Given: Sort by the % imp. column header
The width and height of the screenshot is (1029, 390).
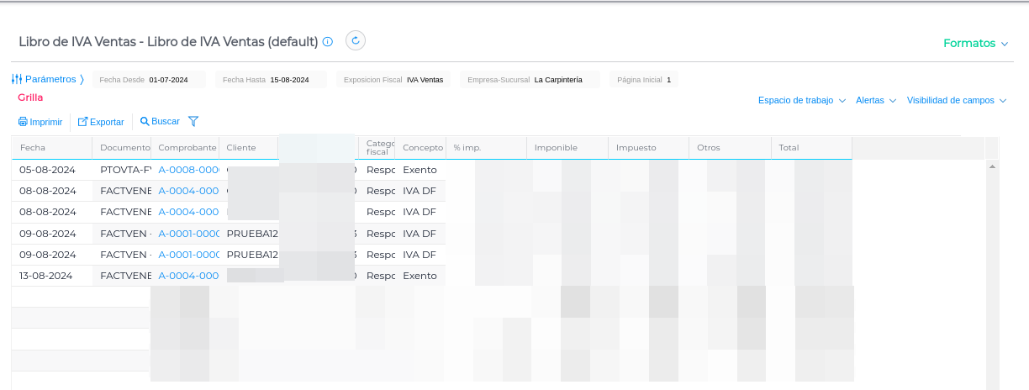Looking at the screenshot, I should (x=487, y=148).
